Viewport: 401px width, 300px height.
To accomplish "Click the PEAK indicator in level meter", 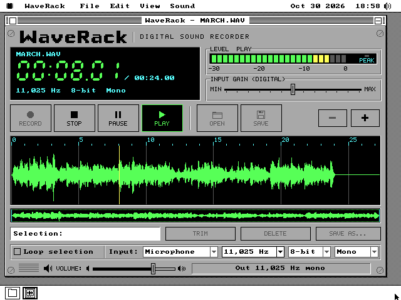I will pyautogui.click(x=367, y=59).
